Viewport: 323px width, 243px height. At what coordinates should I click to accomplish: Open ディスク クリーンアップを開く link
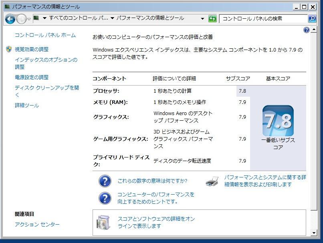pos(47,91)
